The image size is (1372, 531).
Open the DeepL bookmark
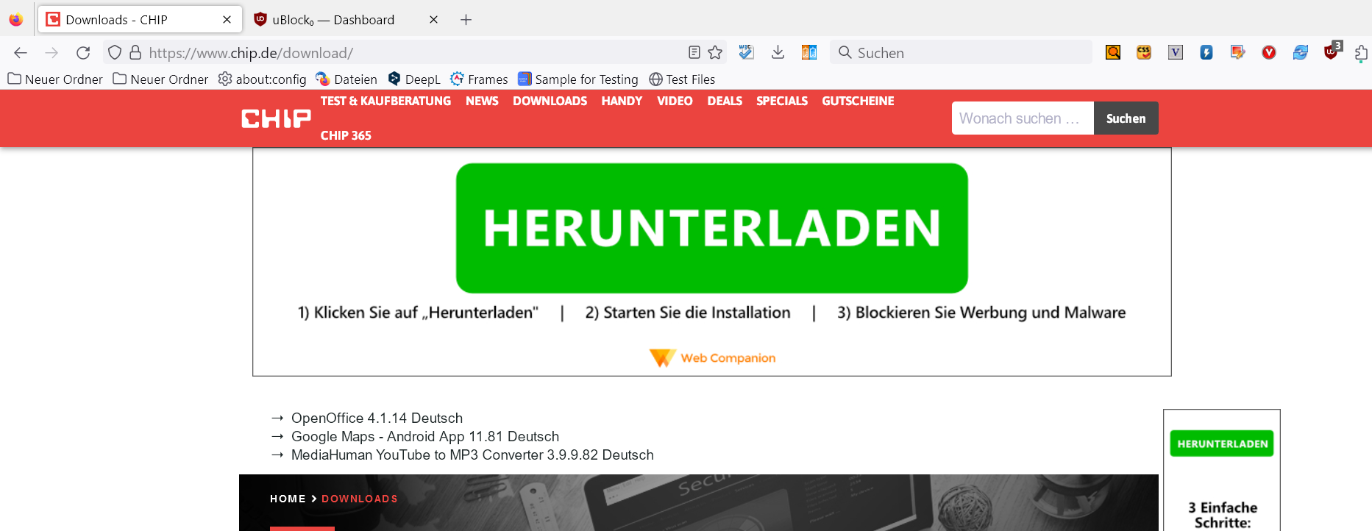pos(414,79)
